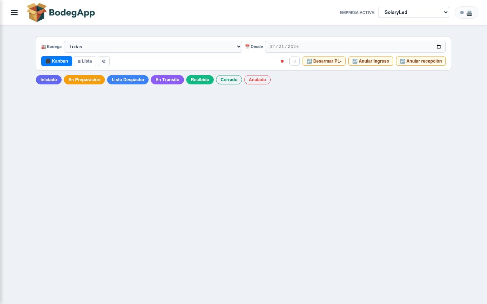Click the Desde label
487x304 pixels.
(x=254, y=46)
